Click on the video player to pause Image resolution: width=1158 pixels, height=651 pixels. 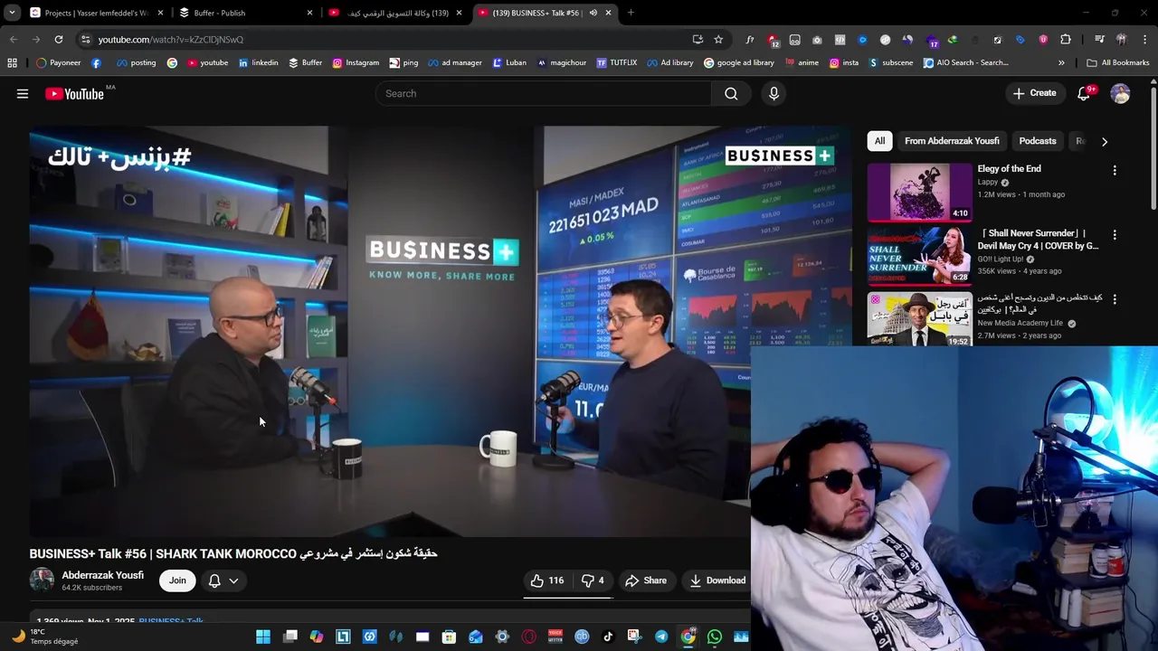pos(441,331)
